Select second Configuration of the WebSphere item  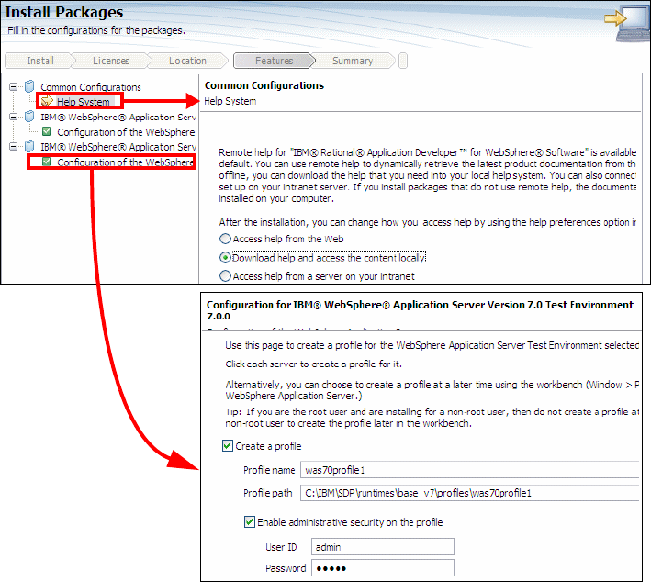point(125,162)
